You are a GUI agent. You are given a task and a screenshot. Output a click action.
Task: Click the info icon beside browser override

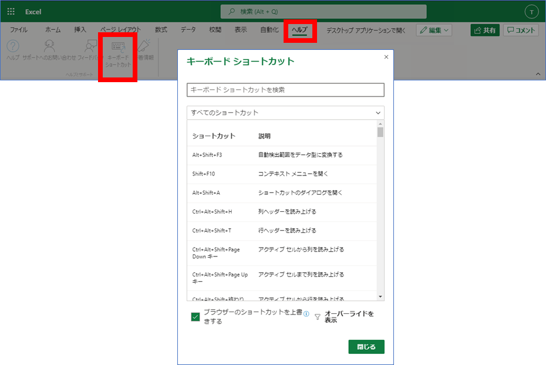(x=306, y=314)
